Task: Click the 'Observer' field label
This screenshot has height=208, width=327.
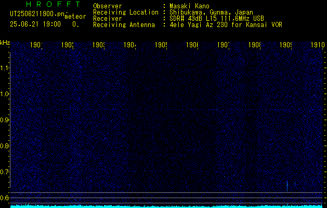Action: coord(108,6)
